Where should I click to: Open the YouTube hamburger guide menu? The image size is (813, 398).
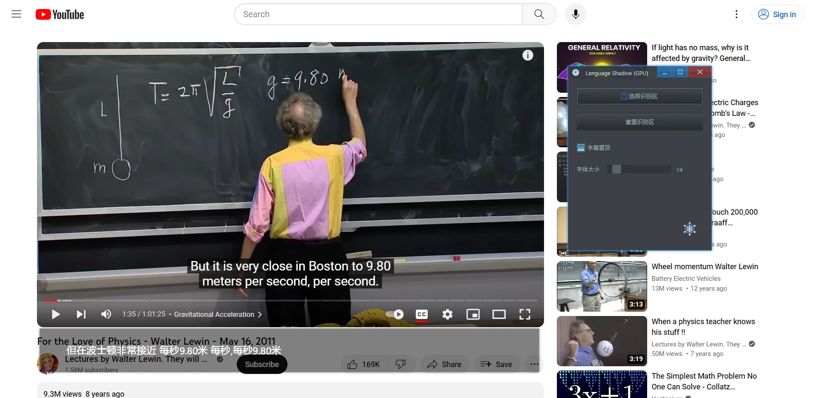coord(16,14)
